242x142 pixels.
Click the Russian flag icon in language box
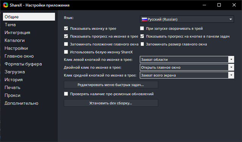coord(144,19)
